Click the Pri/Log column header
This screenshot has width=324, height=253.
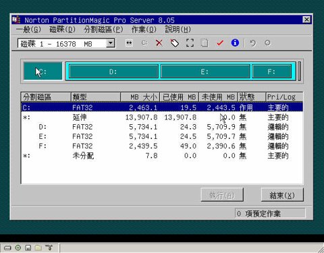[284, 97]
